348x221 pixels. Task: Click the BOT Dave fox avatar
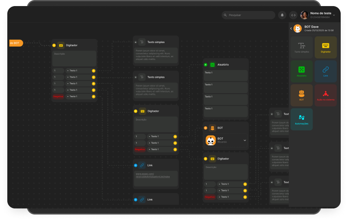298,28
